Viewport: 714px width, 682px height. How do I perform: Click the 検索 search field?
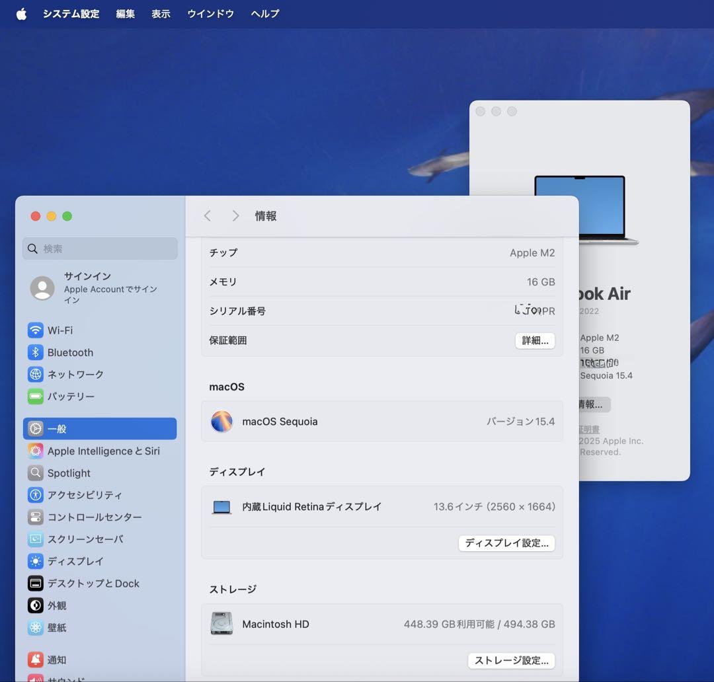pyautogui.click(x=100, y=248)
